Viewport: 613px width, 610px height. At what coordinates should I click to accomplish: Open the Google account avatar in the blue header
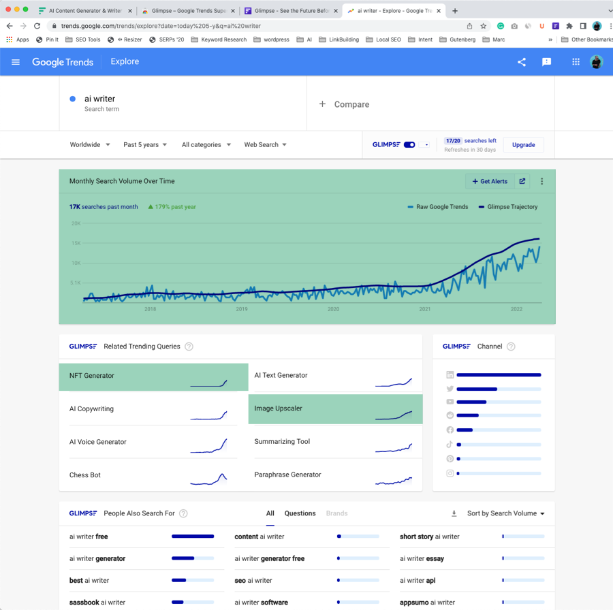[596, 62]
